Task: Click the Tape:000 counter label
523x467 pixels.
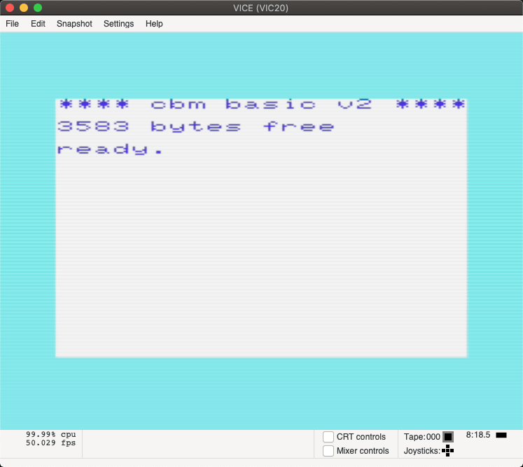Action: pos(422,437)
